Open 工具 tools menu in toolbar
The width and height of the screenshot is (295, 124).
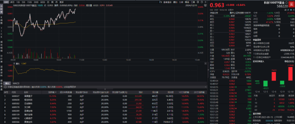(193, 2)
